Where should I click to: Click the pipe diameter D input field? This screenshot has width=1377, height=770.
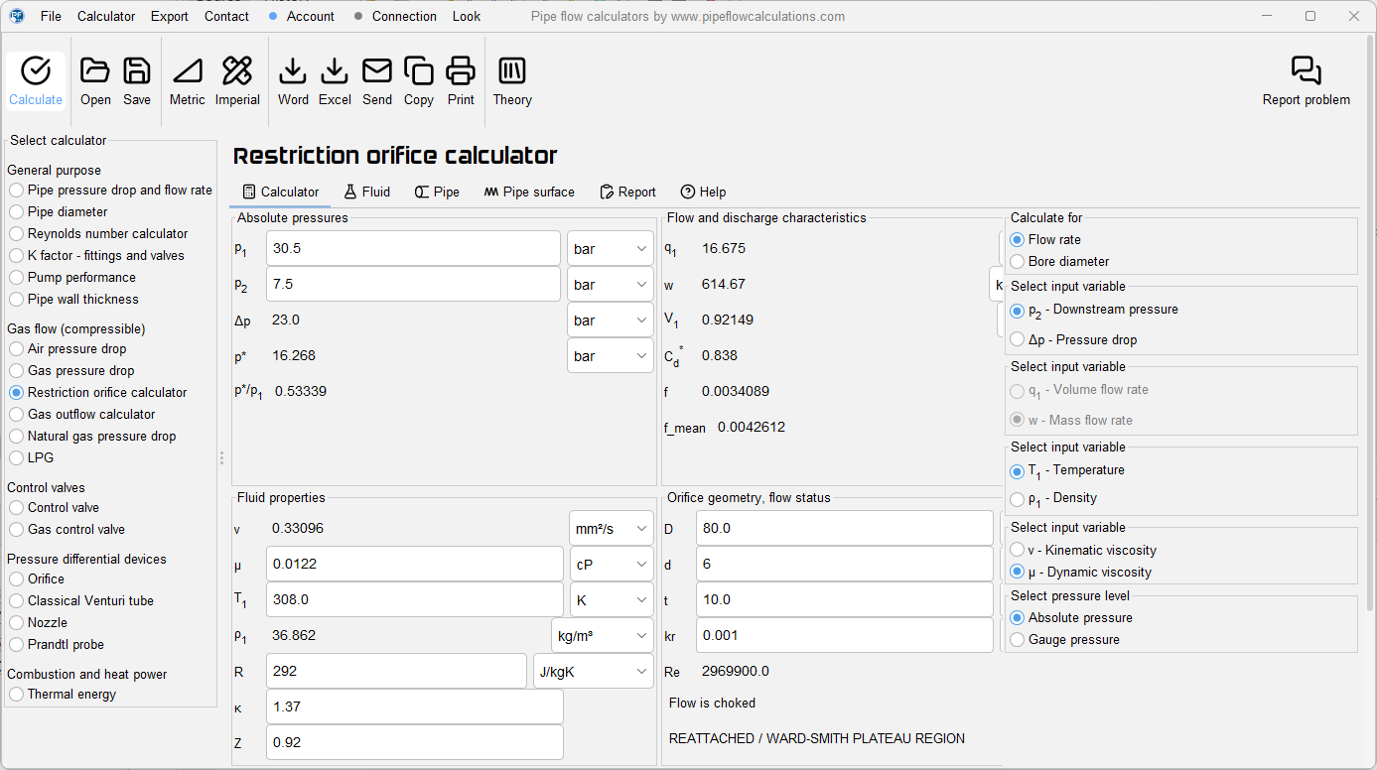(x=845, y=529)
